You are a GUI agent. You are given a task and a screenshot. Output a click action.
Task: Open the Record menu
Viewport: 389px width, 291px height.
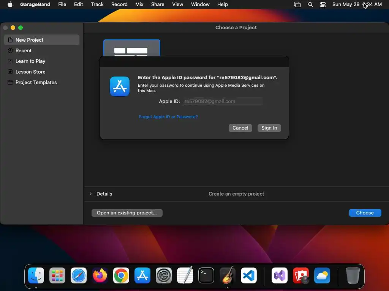pos(119,5)
